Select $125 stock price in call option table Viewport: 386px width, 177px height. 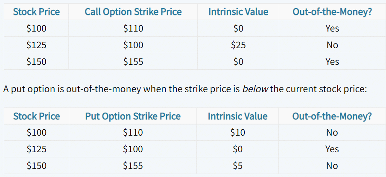[36, 45]
